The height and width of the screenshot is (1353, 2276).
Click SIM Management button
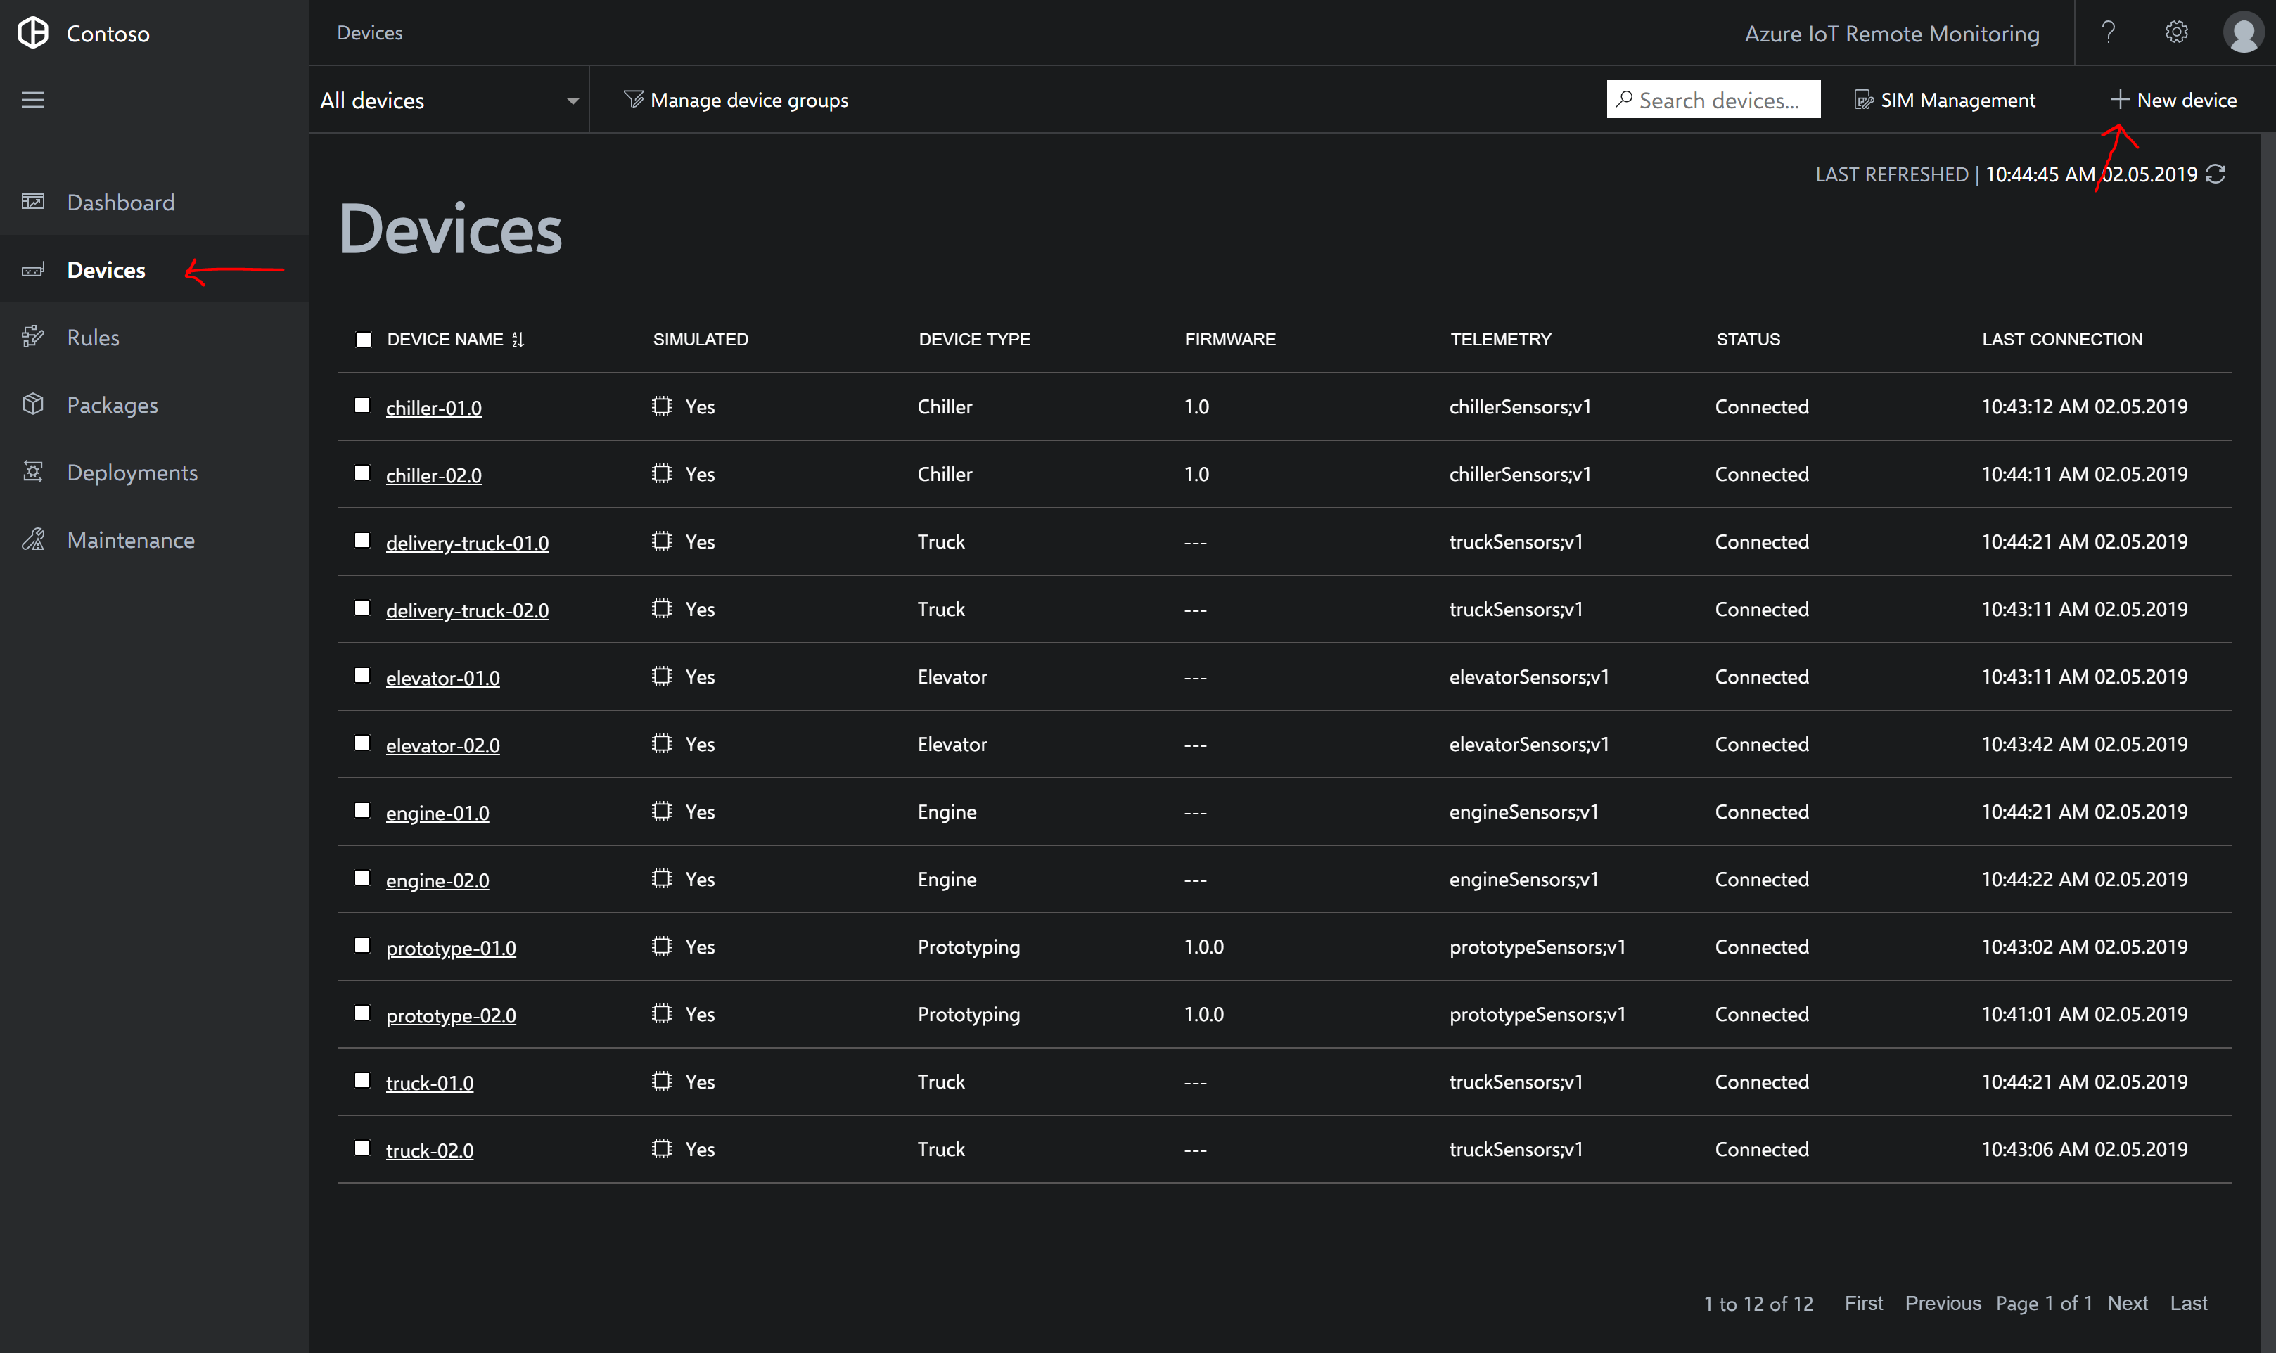click(x=1945, y=99)
